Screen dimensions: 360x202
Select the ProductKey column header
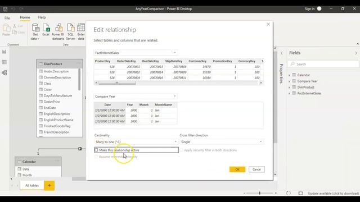point(102,61)
